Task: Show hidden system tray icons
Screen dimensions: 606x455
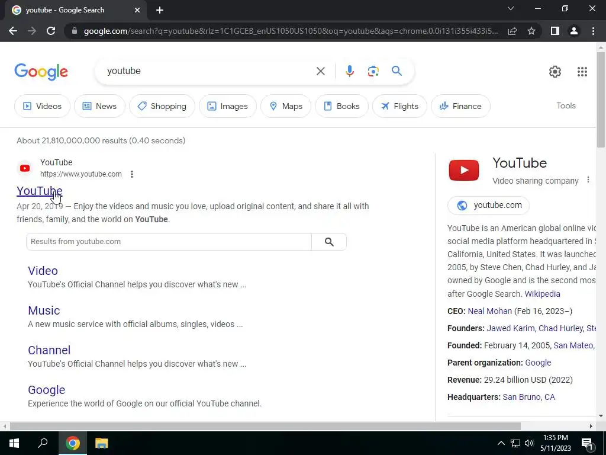Action: (501, 443)
